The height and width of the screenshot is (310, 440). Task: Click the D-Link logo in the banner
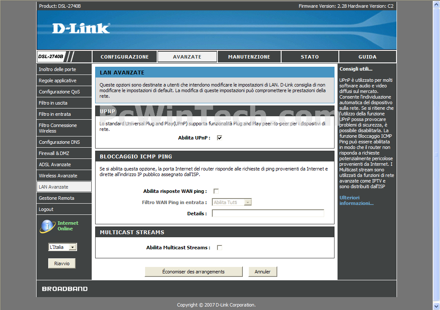81,28
